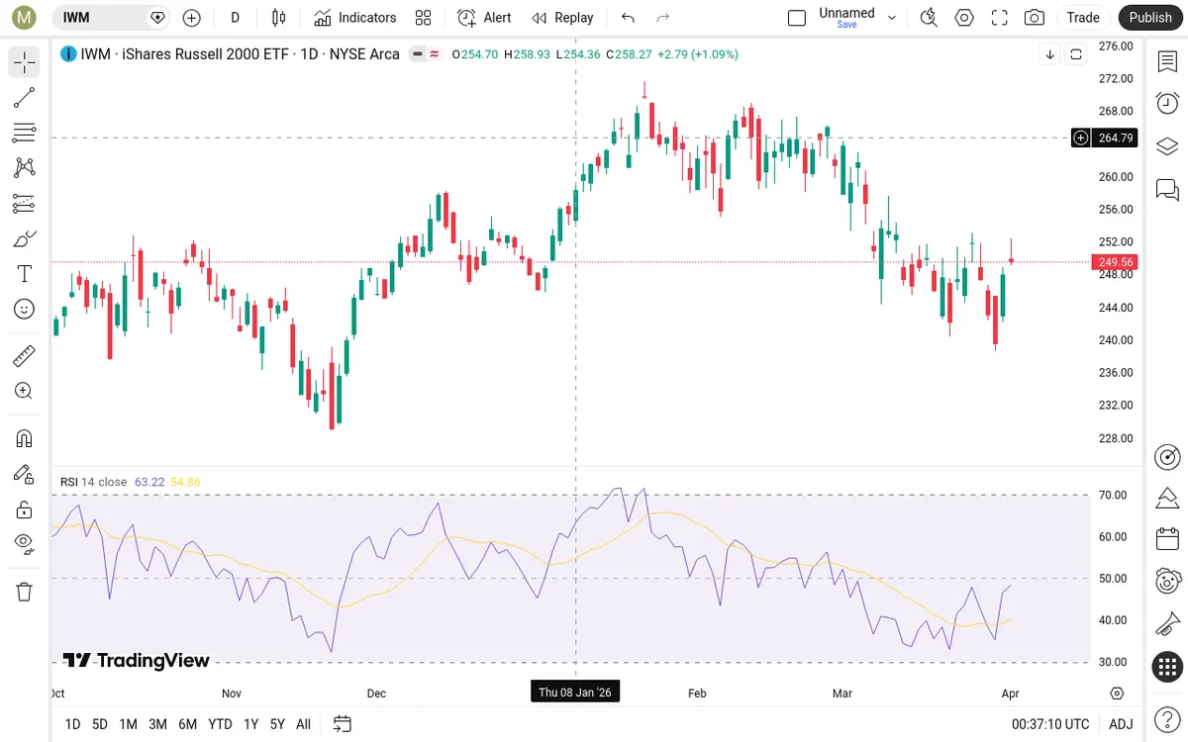The height and width of the screenshot is (742, 1188).
Task: Toggle the symbol status line dash indicator
Action: (419, 54)
